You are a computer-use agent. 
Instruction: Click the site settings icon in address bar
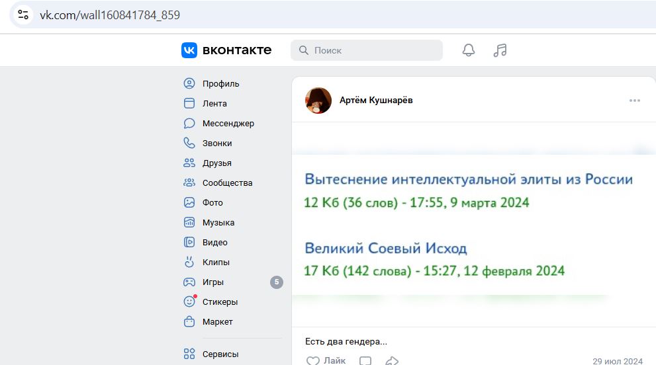pyautogui.click(x=23, y=15)
